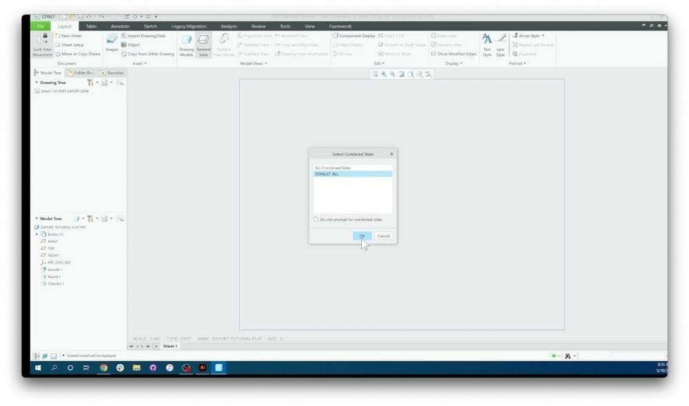Click Show Modified Edges in Display group
The width and height of the screenshot is (689, 406).
(455, 54)
